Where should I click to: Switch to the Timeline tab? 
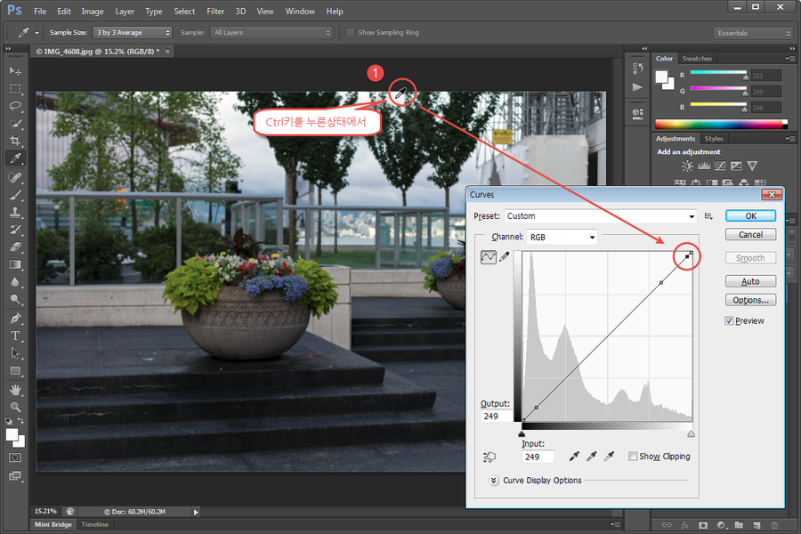tap(95, 524)
